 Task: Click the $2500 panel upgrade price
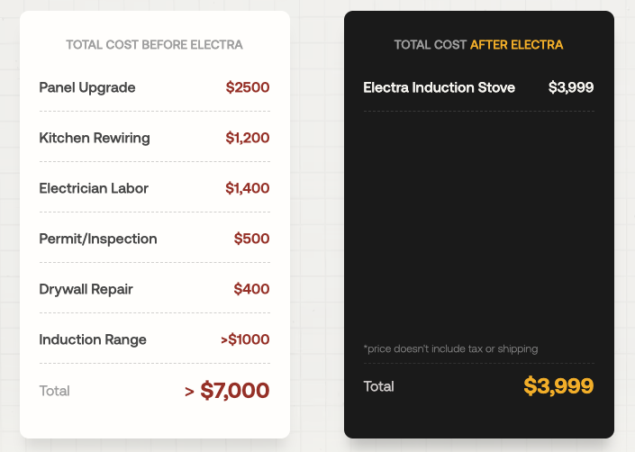(x=248, y=87)
